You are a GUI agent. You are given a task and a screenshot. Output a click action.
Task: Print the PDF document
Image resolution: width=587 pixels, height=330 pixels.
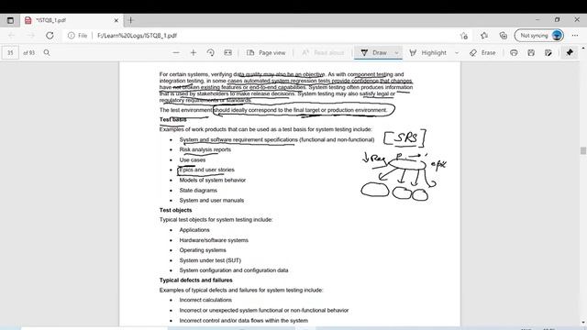(514, 53)
